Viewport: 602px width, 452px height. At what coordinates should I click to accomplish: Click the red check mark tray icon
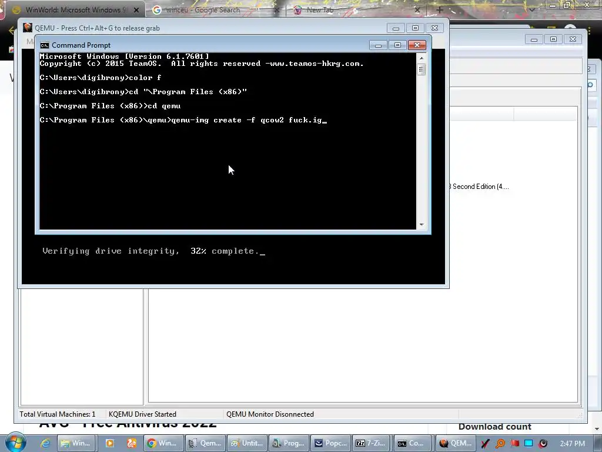click(x=485, y=444)
